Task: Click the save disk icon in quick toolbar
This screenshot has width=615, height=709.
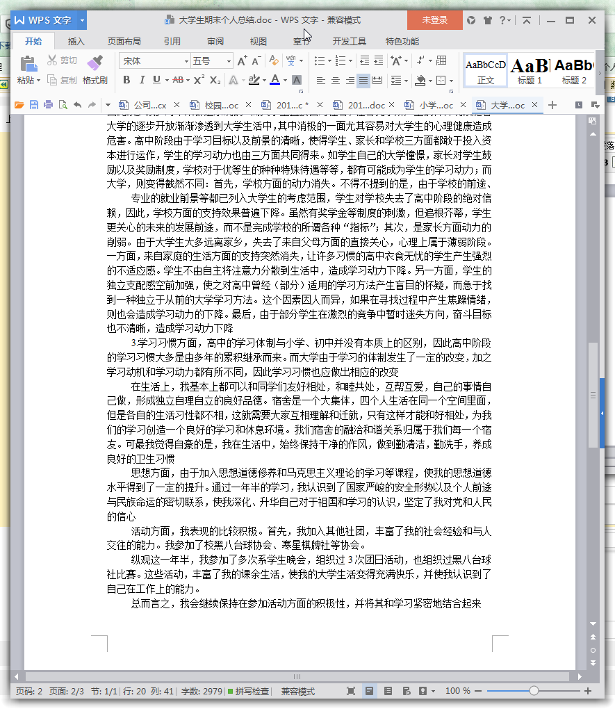Action: [x=34, y=105]
